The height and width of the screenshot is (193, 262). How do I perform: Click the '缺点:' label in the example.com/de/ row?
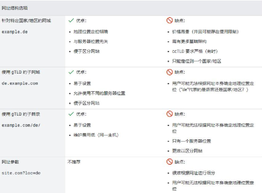(x=180, y=114)
